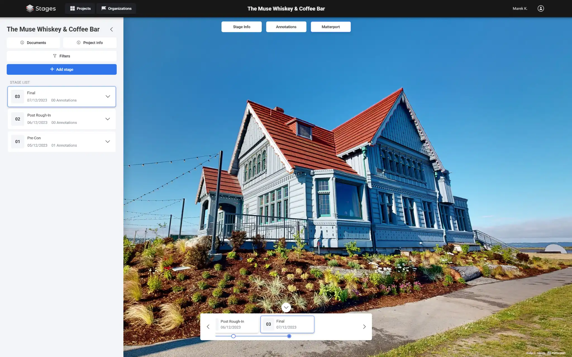Expand the Post Rough-In stage chevron

point(108,119)
